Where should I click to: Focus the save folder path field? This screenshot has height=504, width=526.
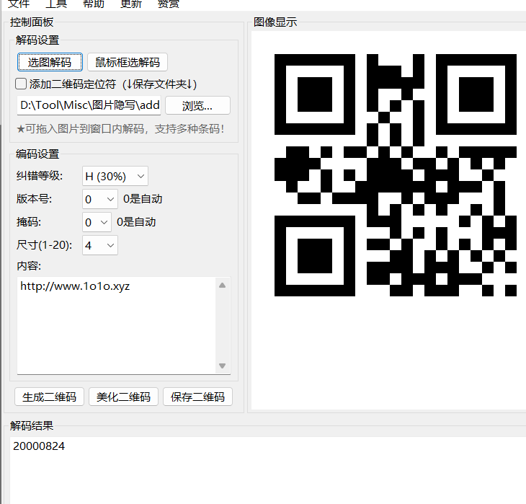[89, 105]
